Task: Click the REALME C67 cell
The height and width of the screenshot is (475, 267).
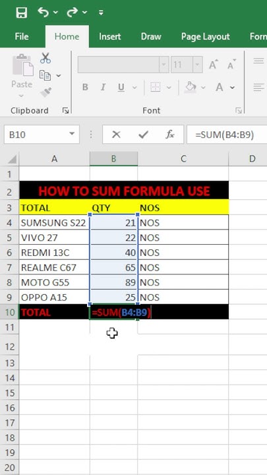Action: (55, 267)
